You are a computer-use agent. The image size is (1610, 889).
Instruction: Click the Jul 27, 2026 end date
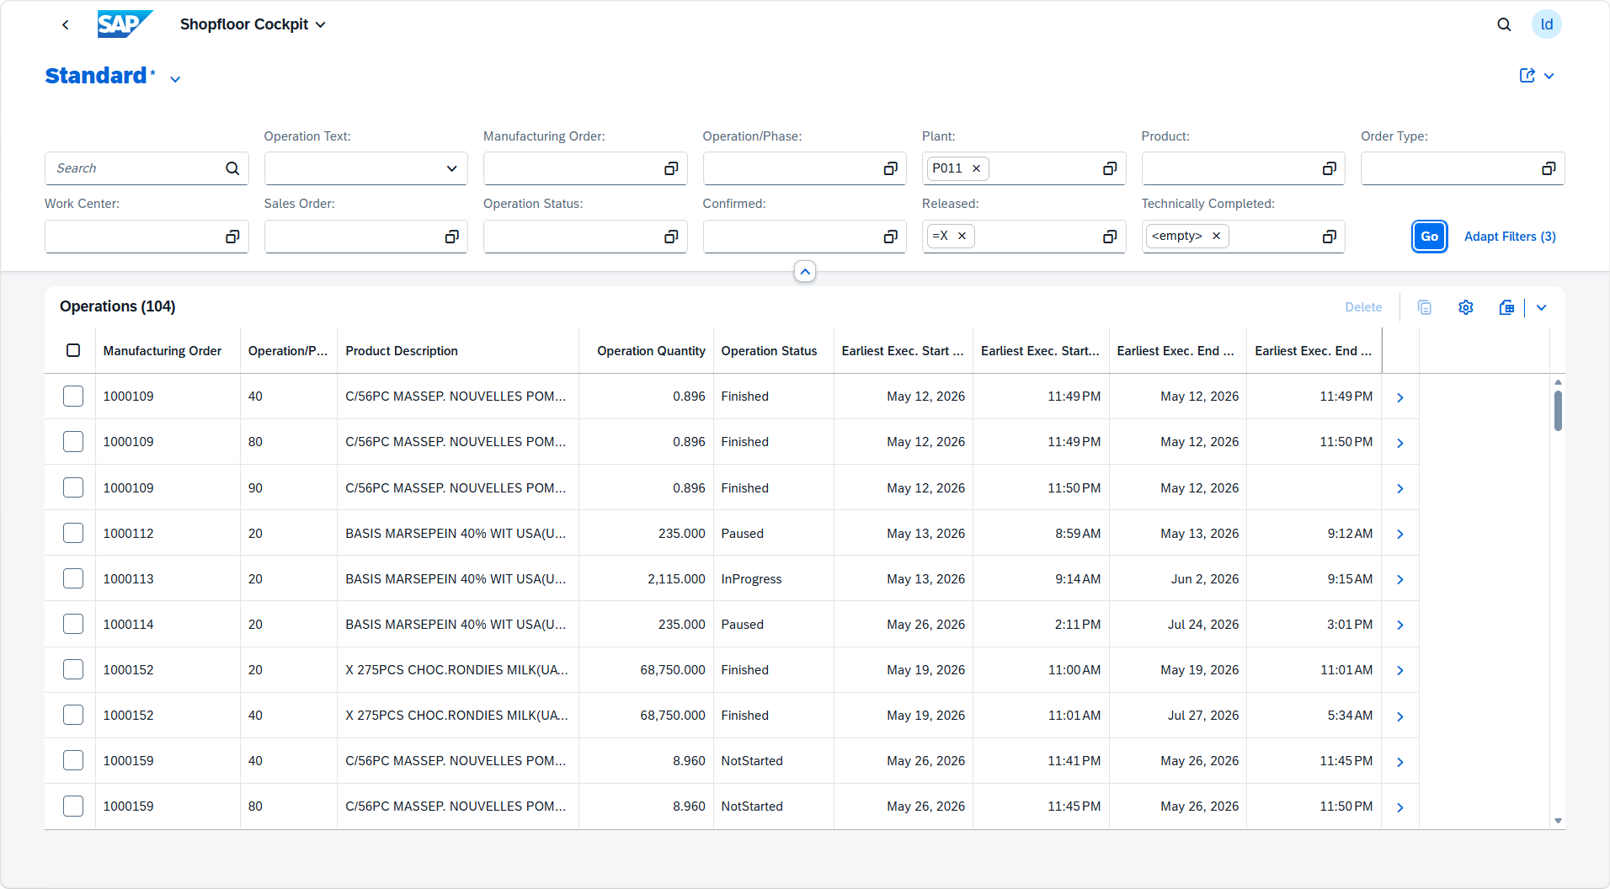[1203, 716]
